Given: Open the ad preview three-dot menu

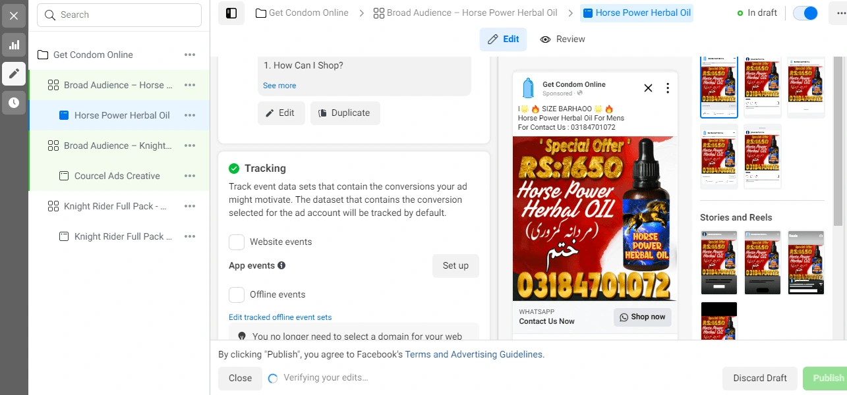Looking at the screenshot, I should coord(668,88).
